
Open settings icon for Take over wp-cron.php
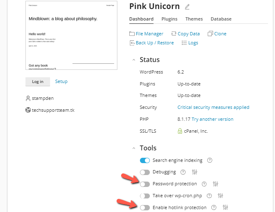point(220,196)
